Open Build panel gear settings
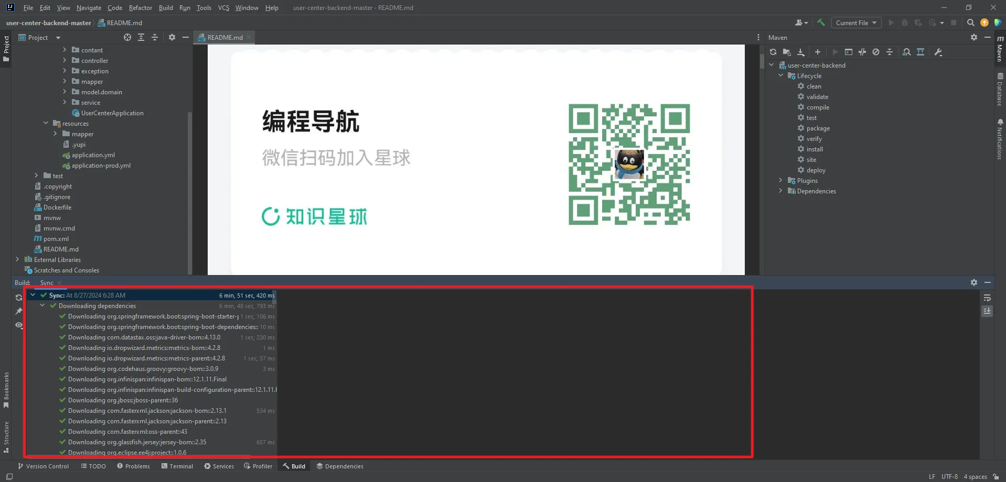 click(x=974, y=282)
